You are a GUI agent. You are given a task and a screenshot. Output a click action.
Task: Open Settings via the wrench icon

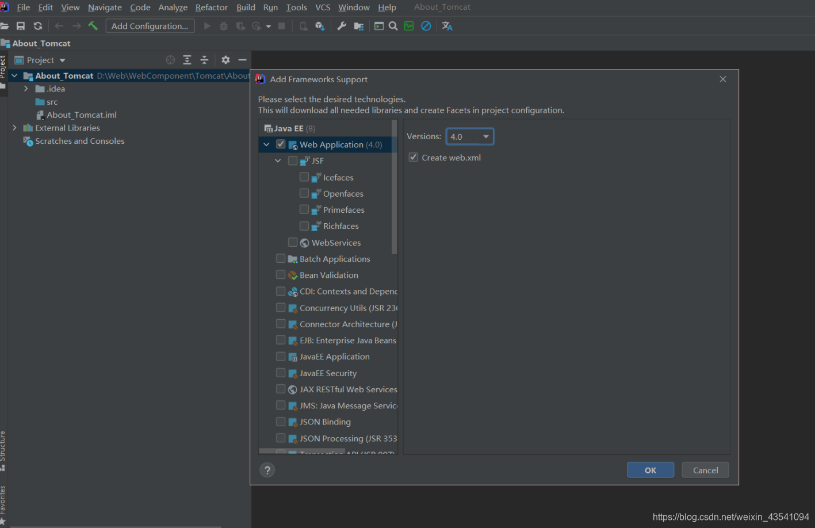click(342, 26)
